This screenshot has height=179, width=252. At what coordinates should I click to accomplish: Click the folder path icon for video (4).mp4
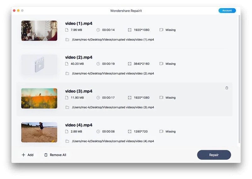pos(67,141)
